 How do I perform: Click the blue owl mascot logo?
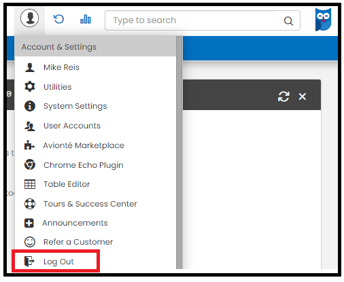click(x=324, y=20)
